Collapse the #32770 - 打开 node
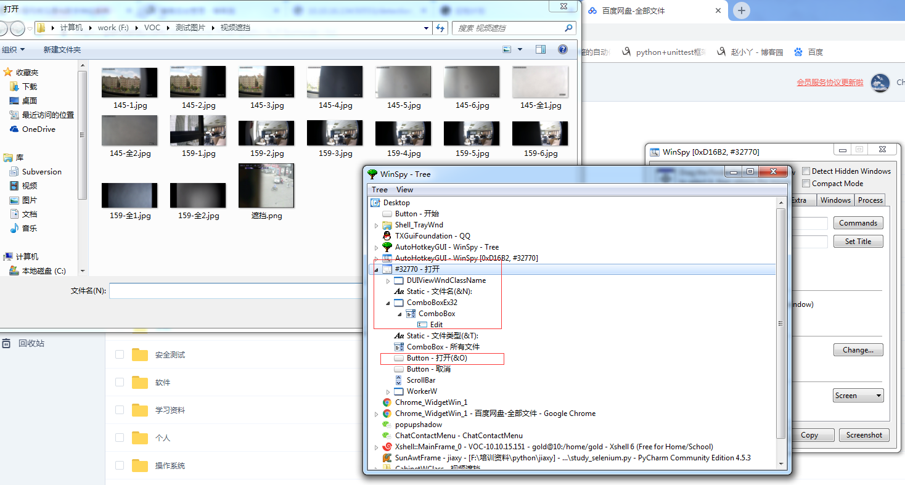The width and height of the screenshot is (905, 485). pyautogui.click(x=377, y=270)
